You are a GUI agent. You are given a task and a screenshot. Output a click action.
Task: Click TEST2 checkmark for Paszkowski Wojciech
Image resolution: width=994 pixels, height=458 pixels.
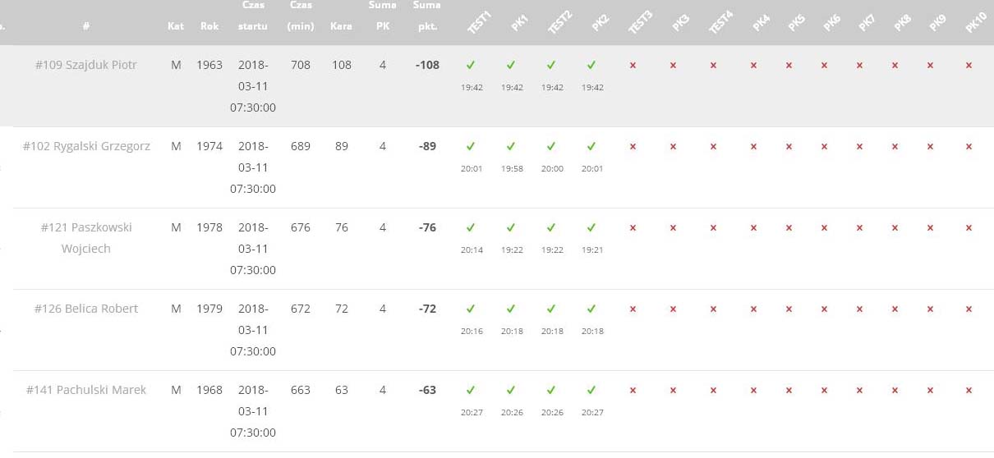(551, 227)
